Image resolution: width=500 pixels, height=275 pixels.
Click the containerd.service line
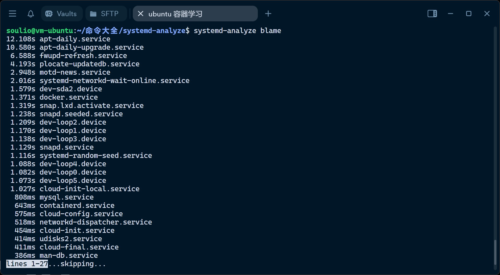coord(65,206)
